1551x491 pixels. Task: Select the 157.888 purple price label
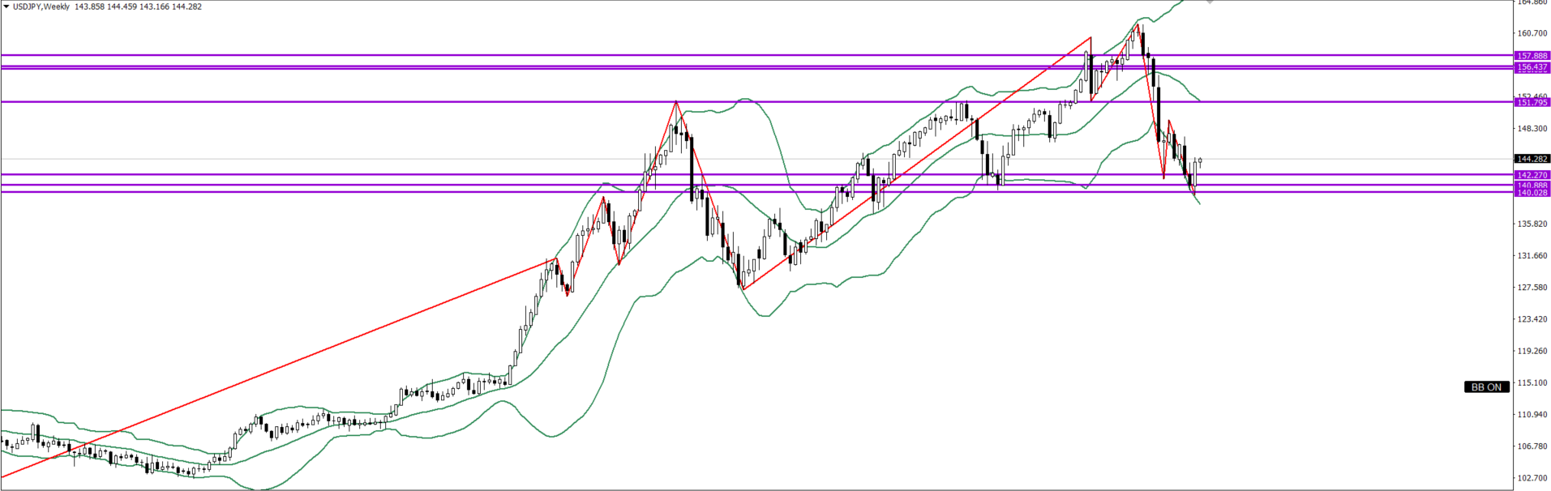coord(1532,56)
